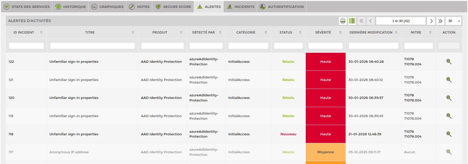Open magnifier action for incident 118
Screen dimensions: 468x164
[449, 134]
